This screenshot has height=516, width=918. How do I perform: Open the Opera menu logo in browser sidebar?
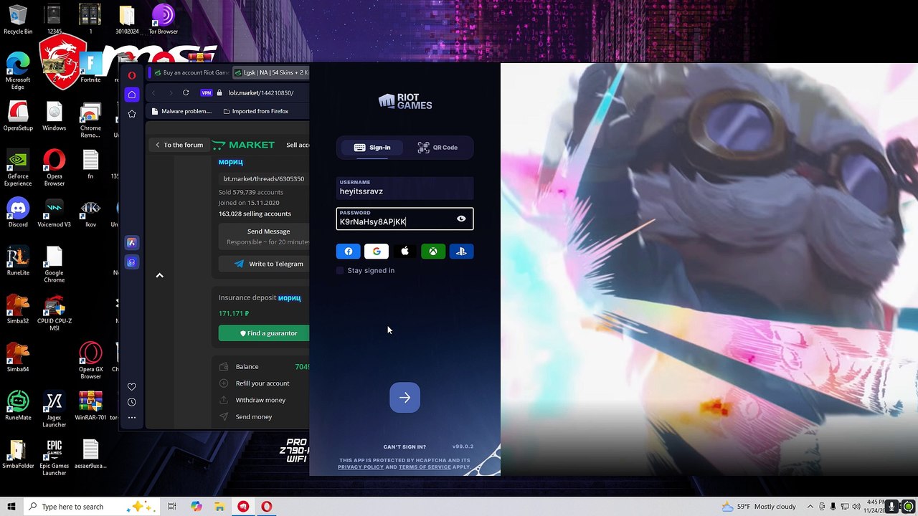[132, 75]
